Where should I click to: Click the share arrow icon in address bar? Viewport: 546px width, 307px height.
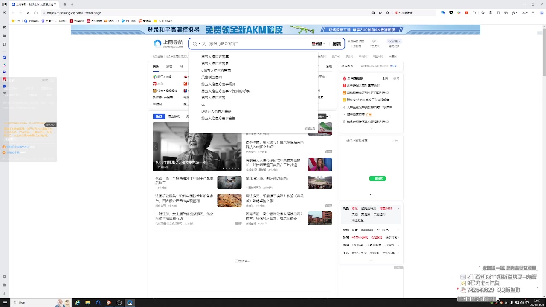click(x=380, y=13)
